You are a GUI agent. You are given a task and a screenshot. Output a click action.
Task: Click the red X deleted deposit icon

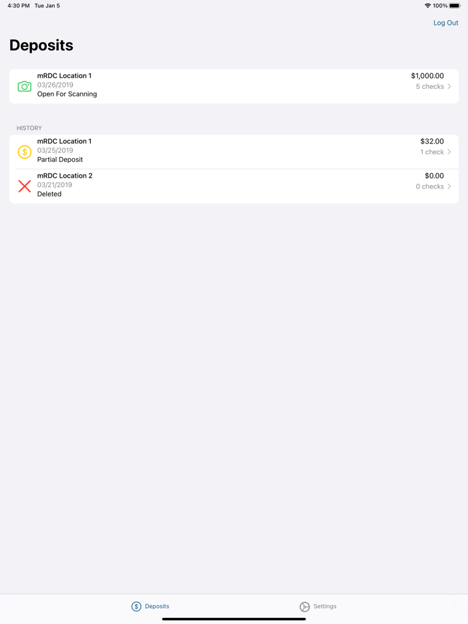click(24, 186)
